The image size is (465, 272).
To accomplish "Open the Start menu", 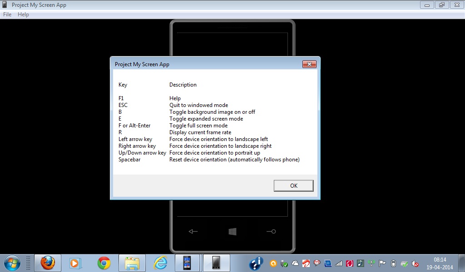I will click(x=13, y=262).
